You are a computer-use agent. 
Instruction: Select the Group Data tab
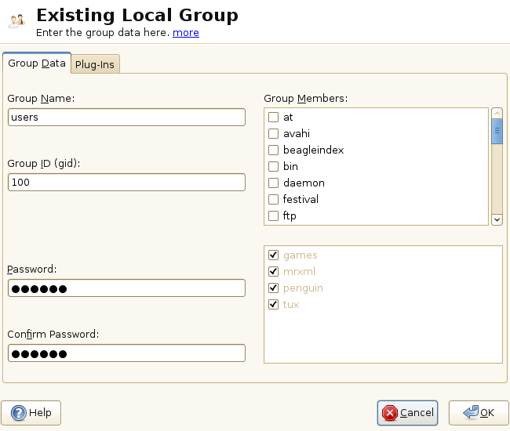pyautogui.click(x=37, y=63)
